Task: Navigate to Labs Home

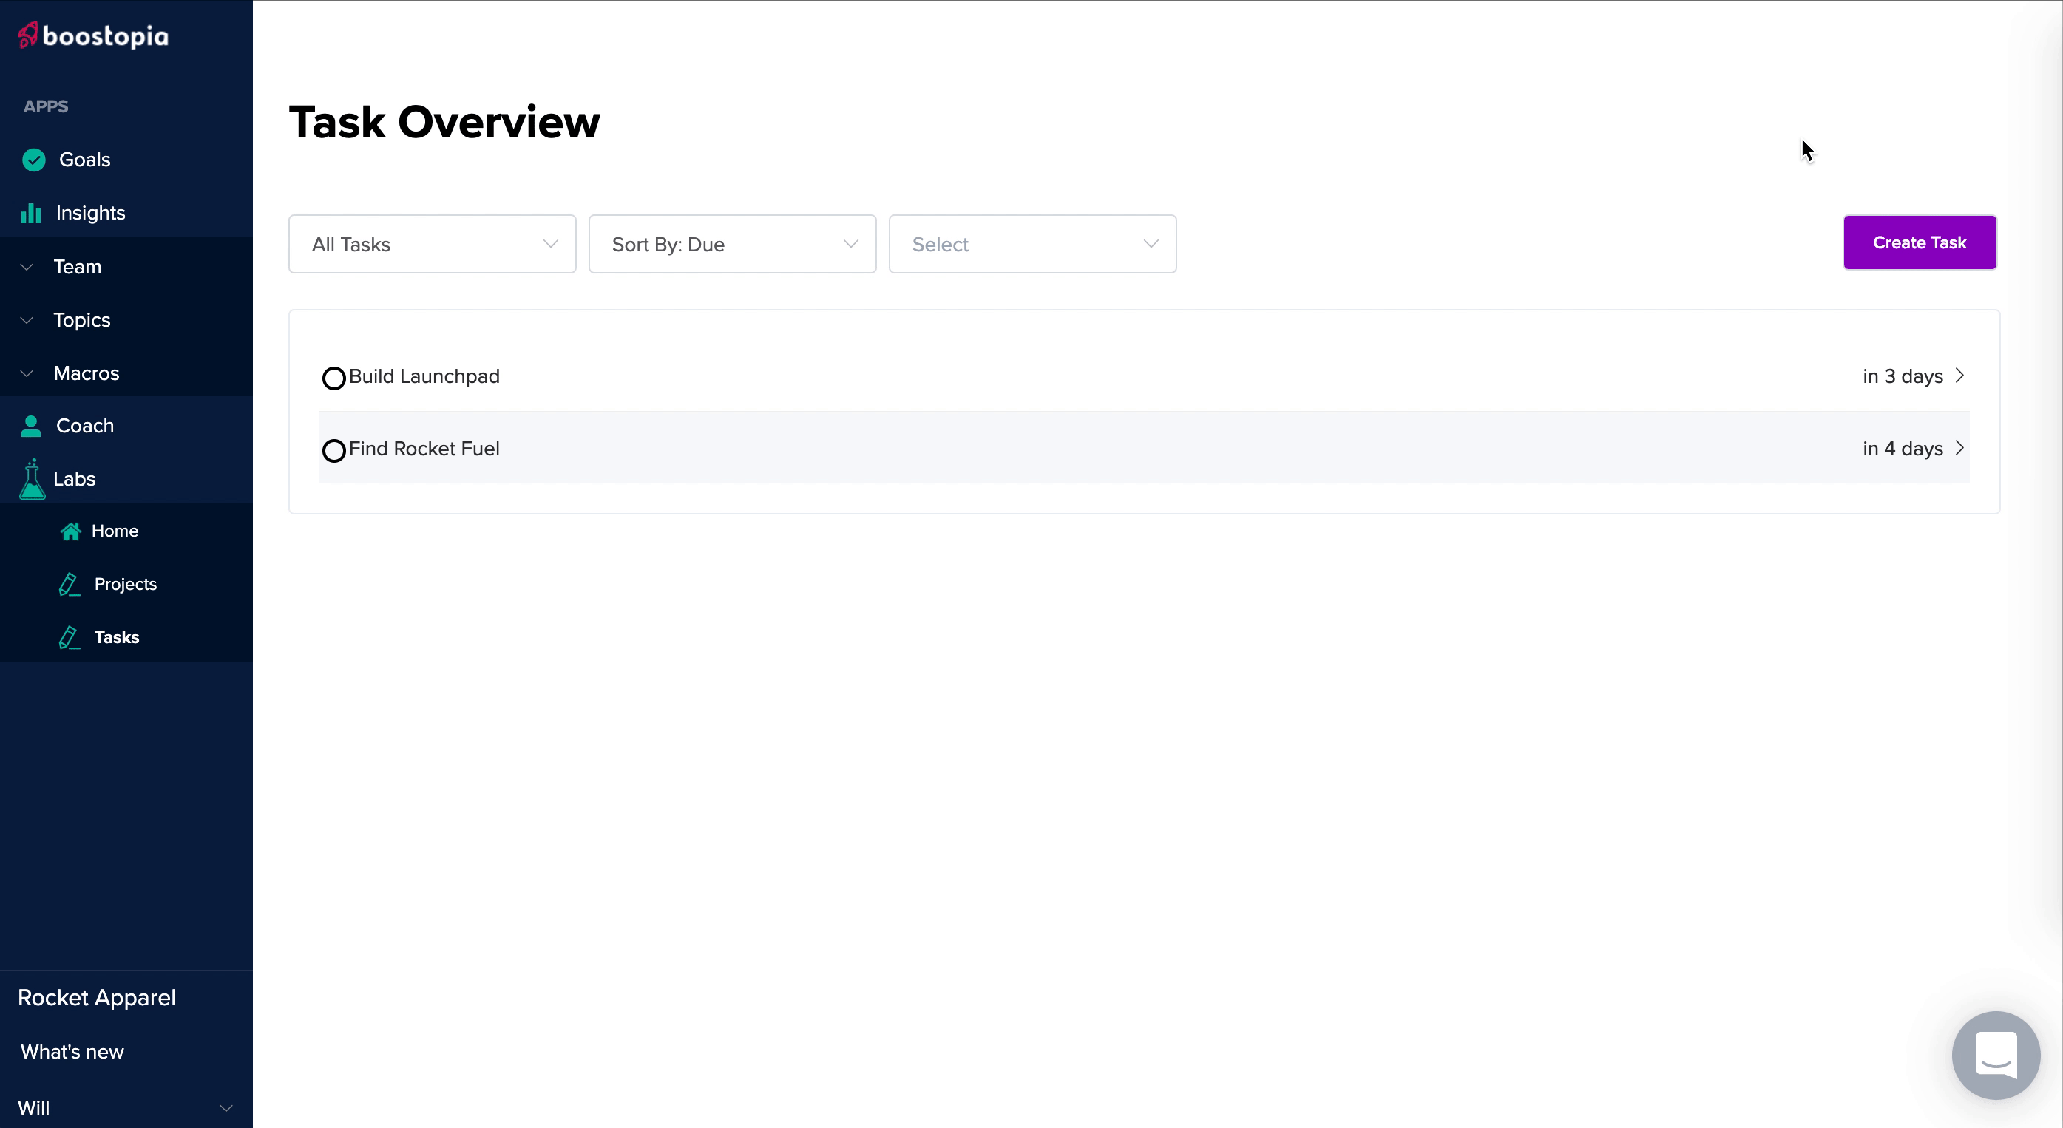Action: click(115, 531)
